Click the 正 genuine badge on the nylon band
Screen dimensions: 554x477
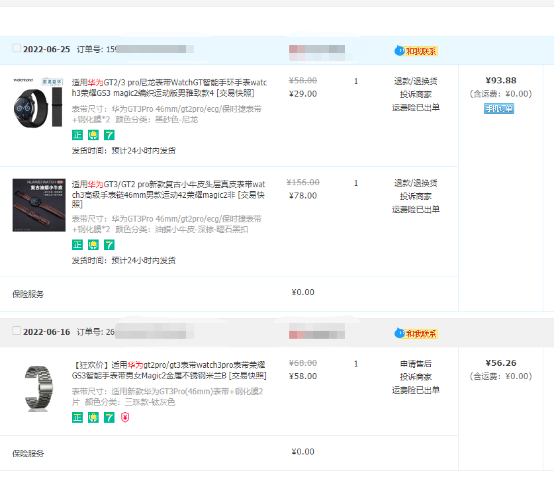tap(77, 135)
